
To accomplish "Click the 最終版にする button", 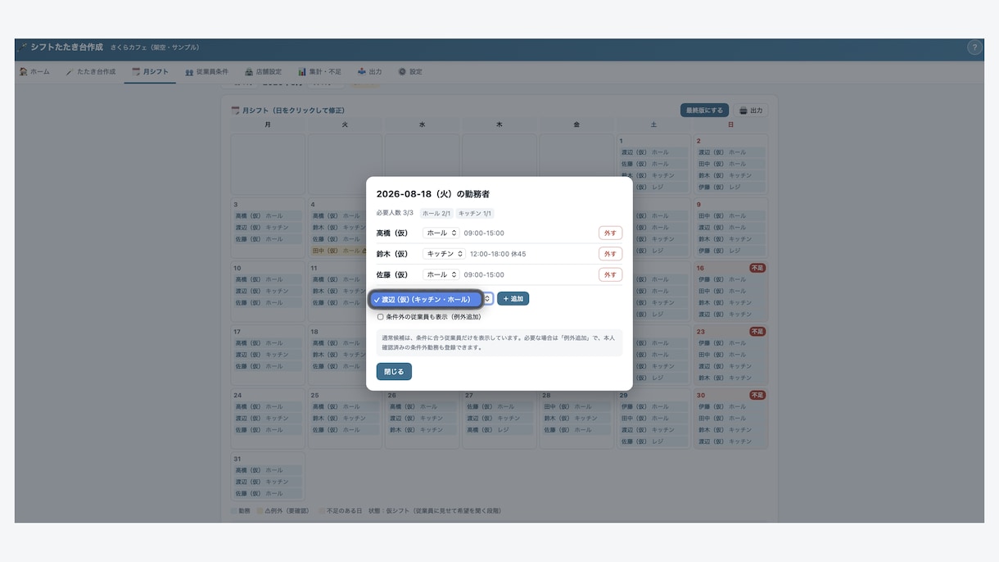I will [704, 110].
